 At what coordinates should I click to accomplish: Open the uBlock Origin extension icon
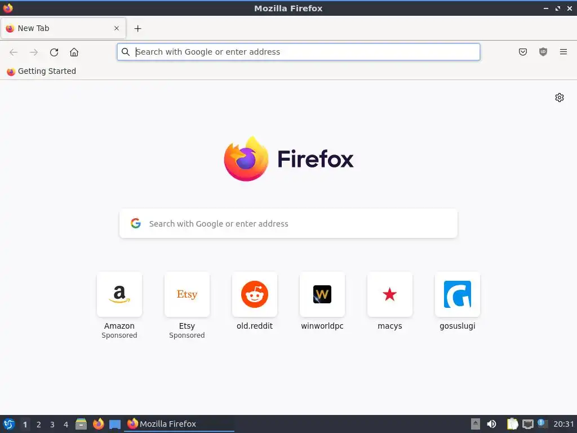click(543, 52)
